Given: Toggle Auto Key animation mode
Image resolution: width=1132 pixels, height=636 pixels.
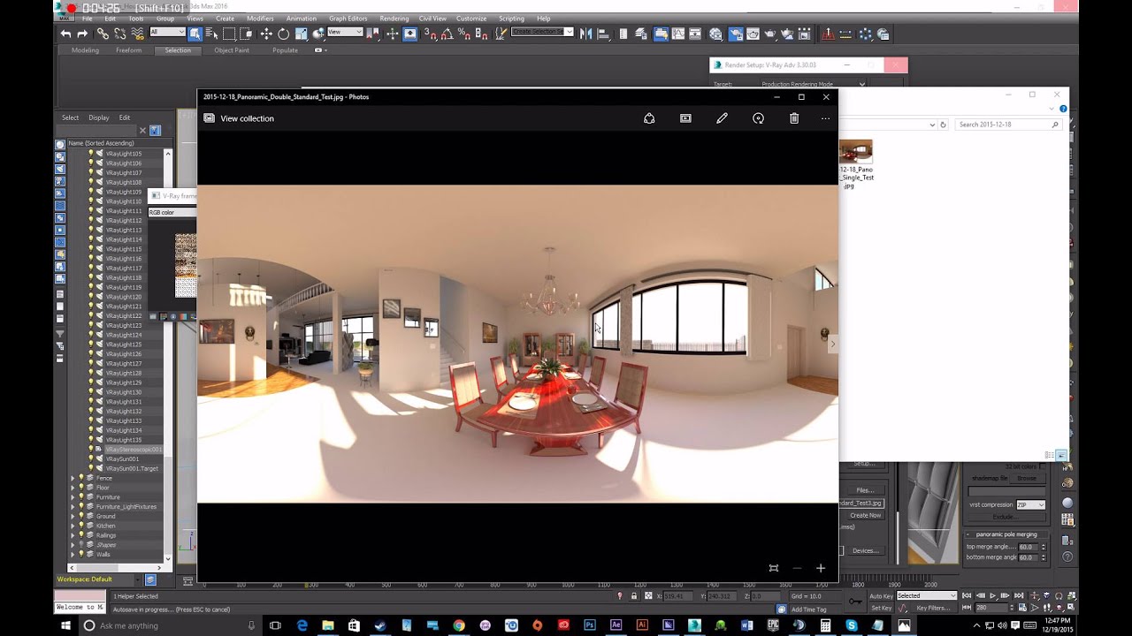Looking at the screenshot, I should 881,596.
